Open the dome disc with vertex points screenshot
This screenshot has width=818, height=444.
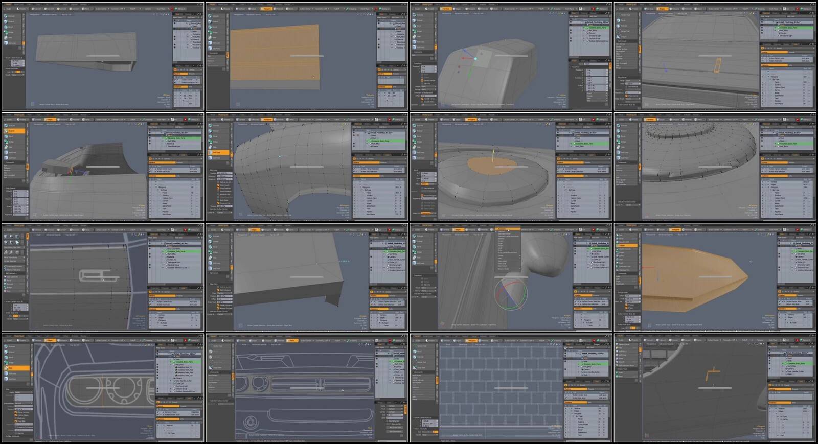[715, 167]
